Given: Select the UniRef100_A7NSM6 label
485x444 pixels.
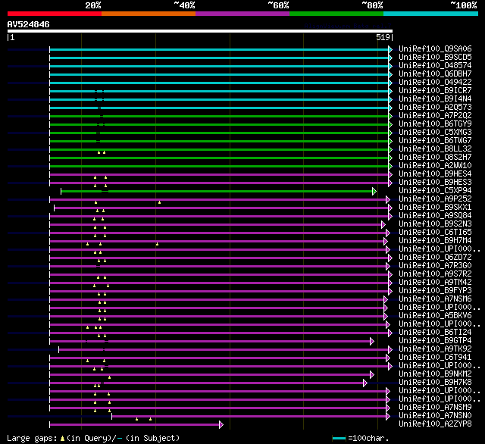Looking at the screenshot, I should tap(435, 299).
